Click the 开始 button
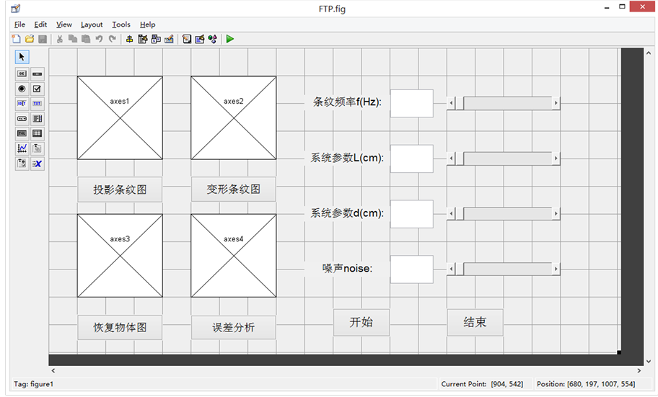Screen dimensions: 658x397 click(x=361, y=322)
